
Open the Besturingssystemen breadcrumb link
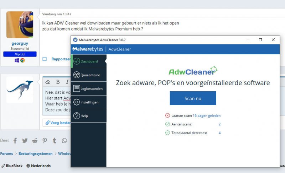[35, 154]
